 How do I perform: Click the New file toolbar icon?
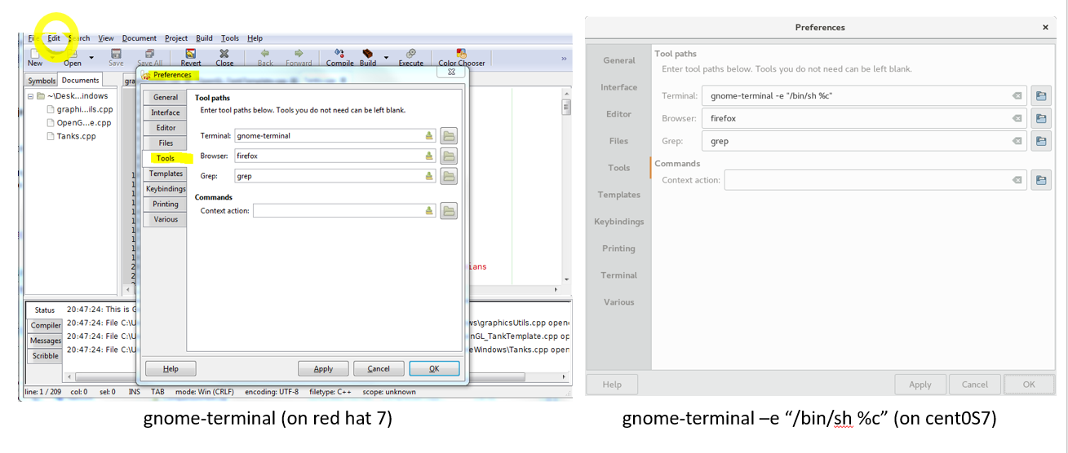pyautogui.click(x=35, y=56)
